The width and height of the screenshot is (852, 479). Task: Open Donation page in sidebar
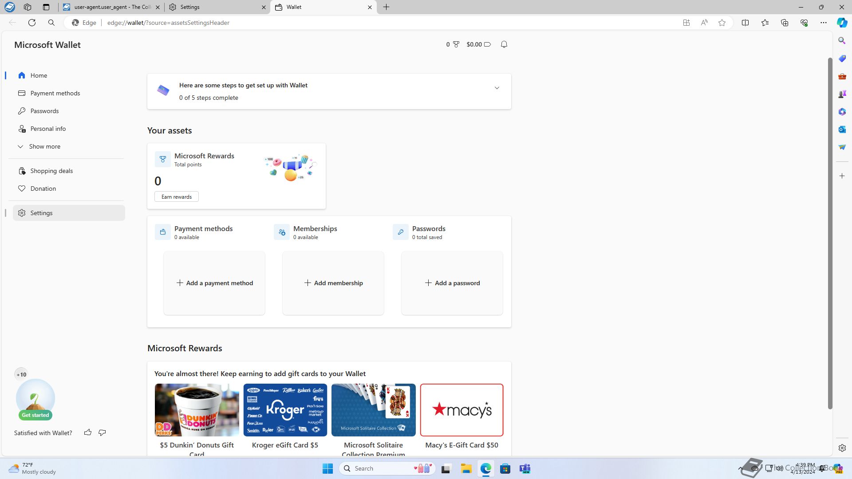coord(69,188)
